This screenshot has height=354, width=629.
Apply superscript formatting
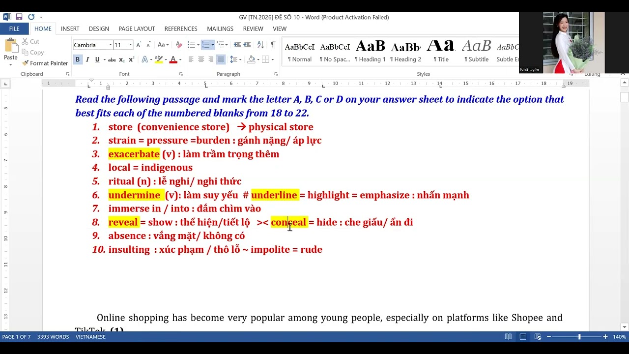point(131,59)
